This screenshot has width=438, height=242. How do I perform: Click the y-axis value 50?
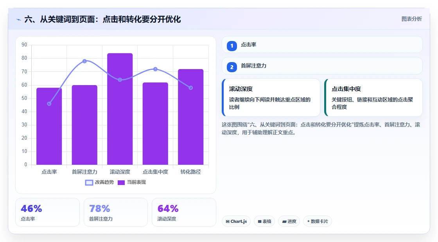(24, 98)
